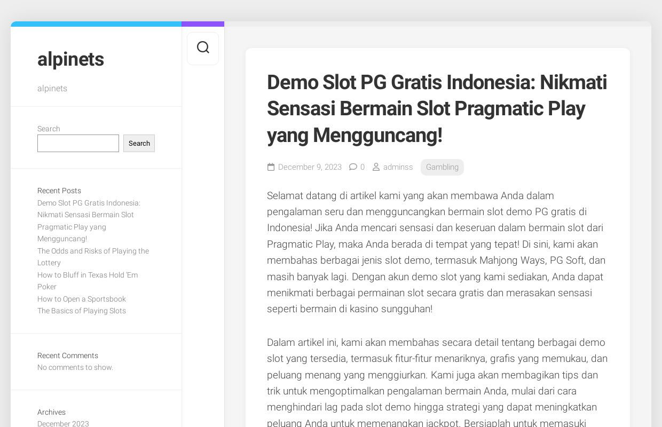Focus the sidebar Search input field
662x427 pixels.
(x=78, y=143)
